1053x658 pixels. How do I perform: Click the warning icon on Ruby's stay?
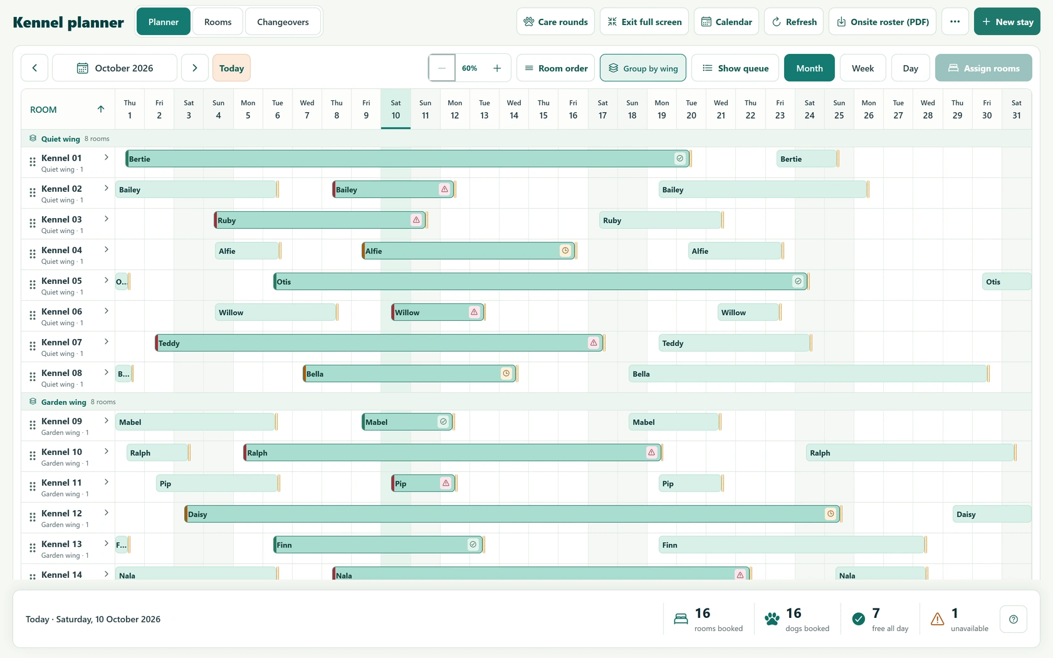tap(416, 220)
